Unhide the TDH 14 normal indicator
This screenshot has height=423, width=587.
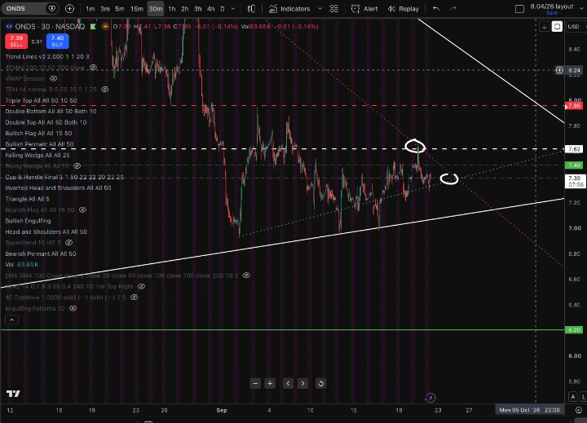[x=105, y=90]
